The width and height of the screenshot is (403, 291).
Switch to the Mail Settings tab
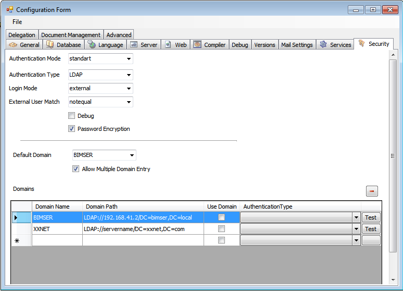[297, 45]
